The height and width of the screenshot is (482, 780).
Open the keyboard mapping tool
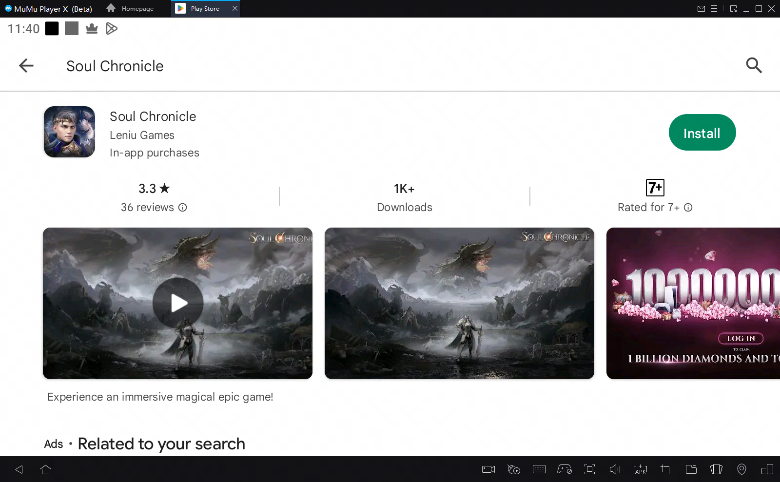(x=539, y=469)
